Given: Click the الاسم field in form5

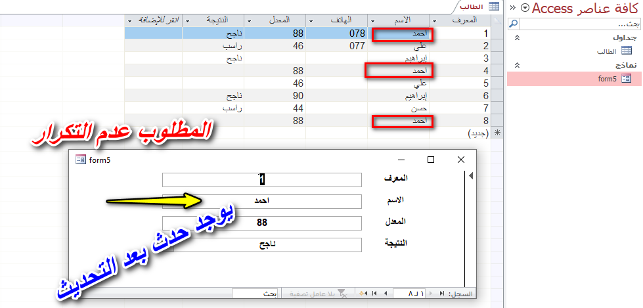Looking at the screenshot, I should (262, 202).
